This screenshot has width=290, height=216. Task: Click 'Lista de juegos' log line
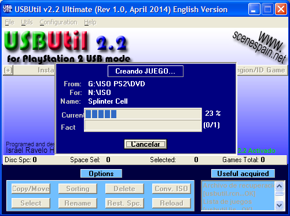click(227, 202)
